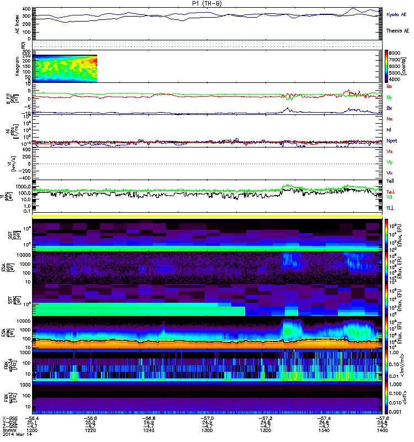Select the blue "Npot" legend label
Viewport: 414px width, 442px height.
pos(392,141)
